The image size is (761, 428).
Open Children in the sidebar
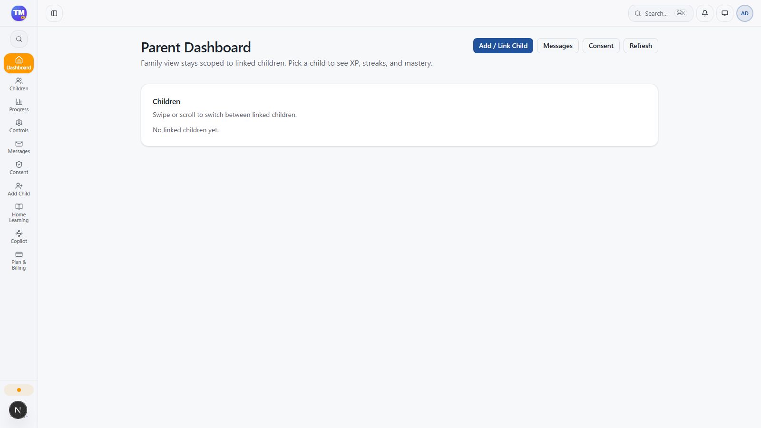coord(19,84)
